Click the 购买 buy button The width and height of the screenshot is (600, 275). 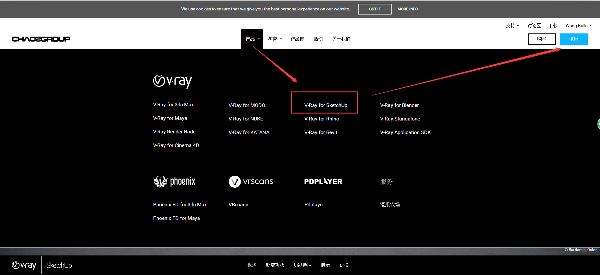(542, 39)
